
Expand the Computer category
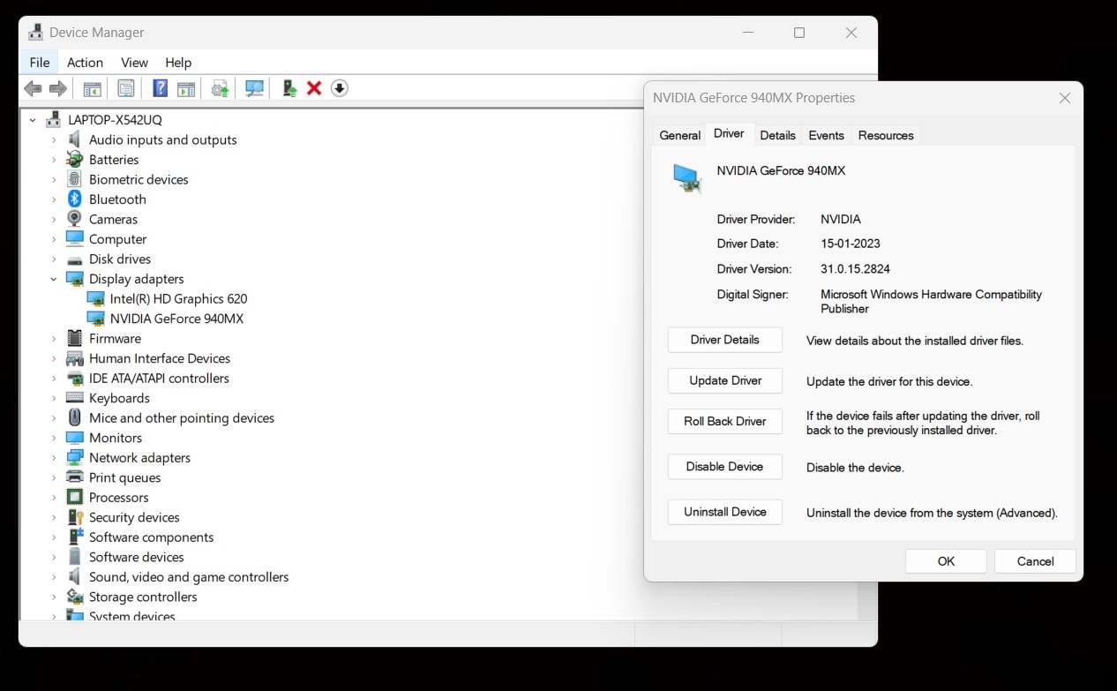tap(54, 239)
